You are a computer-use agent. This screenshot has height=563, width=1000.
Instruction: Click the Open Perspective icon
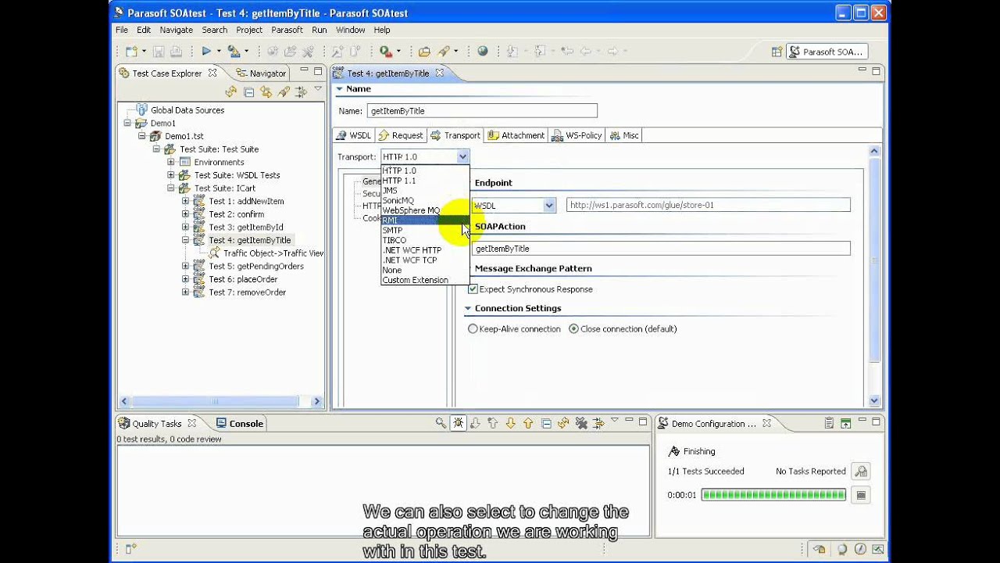(777, 52)
